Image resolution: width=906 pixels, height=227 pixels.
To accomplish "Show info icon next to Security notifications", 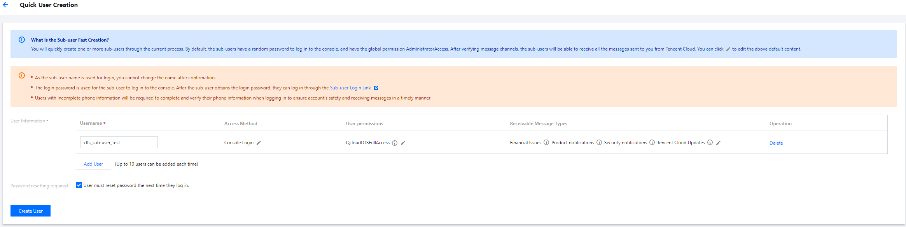I will [x=652, y=143].
